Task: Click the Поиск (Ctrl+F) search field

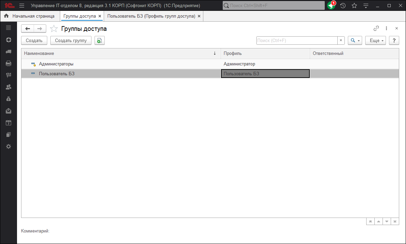Action: point(297,41)
